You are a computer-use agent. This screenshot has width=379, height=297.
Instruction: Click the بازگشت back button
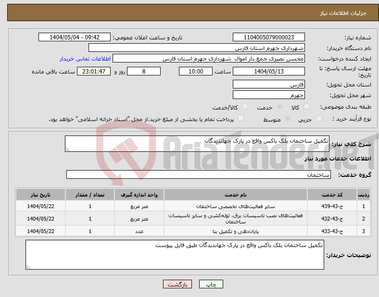pyautogui.click(x=177, y=285)
